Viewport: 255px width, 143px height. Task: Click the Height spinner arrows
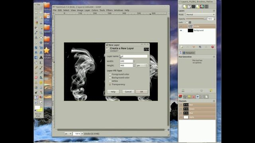(x=134, y=66)
